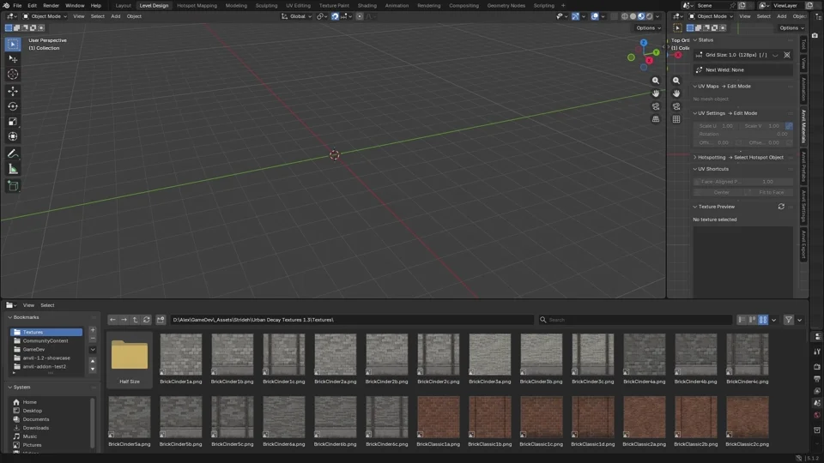824x463 pixels.
Task: Switch to the Hotspot Mapping workspace tab
Action: (197, 5)
